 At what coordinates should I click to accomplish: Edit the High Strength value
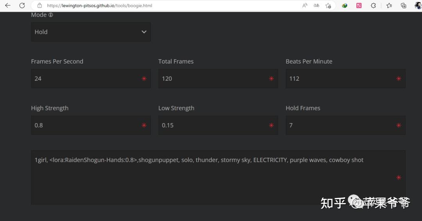pyautogui.click(x=86, y=125)
